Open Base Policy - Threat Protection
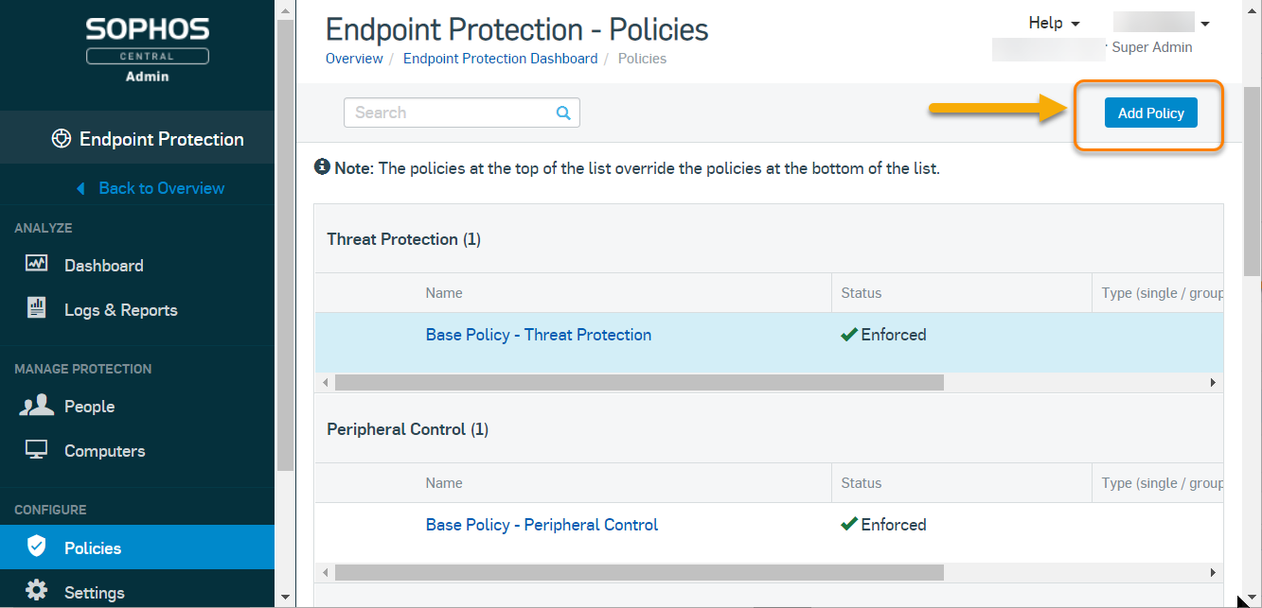Screen dimensions: 1262x608 coord(538,335)
